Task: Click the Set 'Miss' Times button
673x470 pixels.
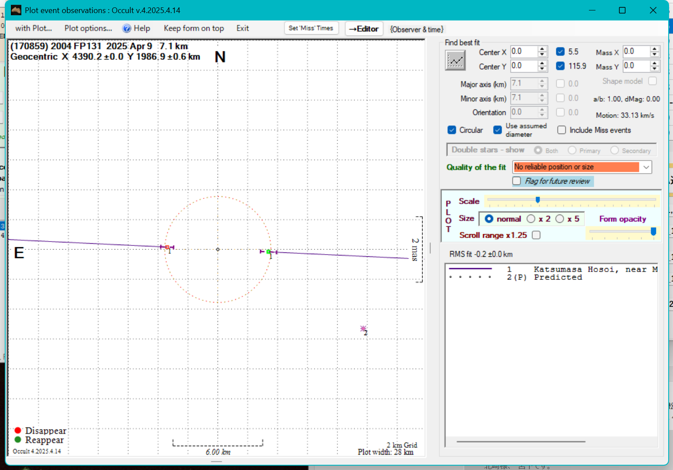Action: [311, 28]
